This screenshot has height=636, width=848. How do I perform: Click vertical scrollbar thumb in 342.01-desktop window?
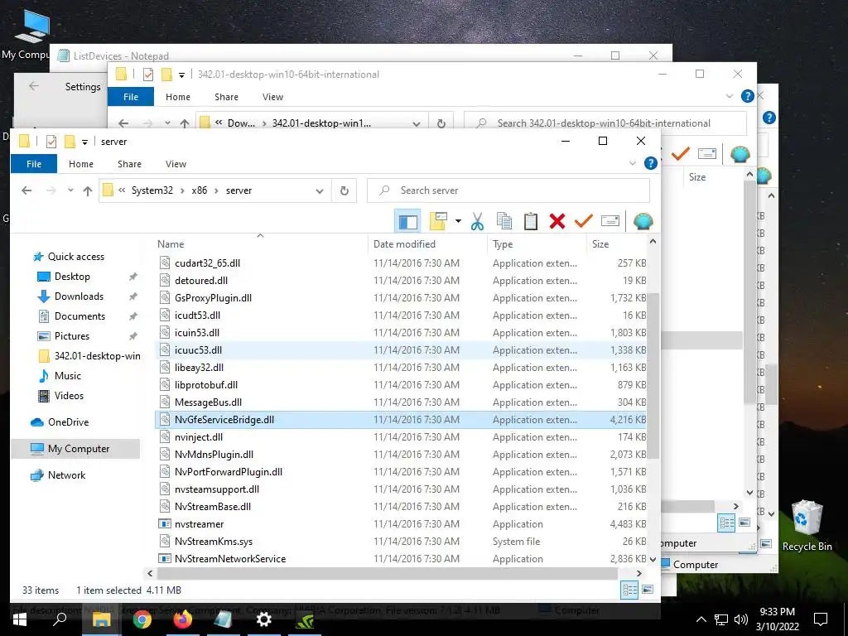click(749, 292)
